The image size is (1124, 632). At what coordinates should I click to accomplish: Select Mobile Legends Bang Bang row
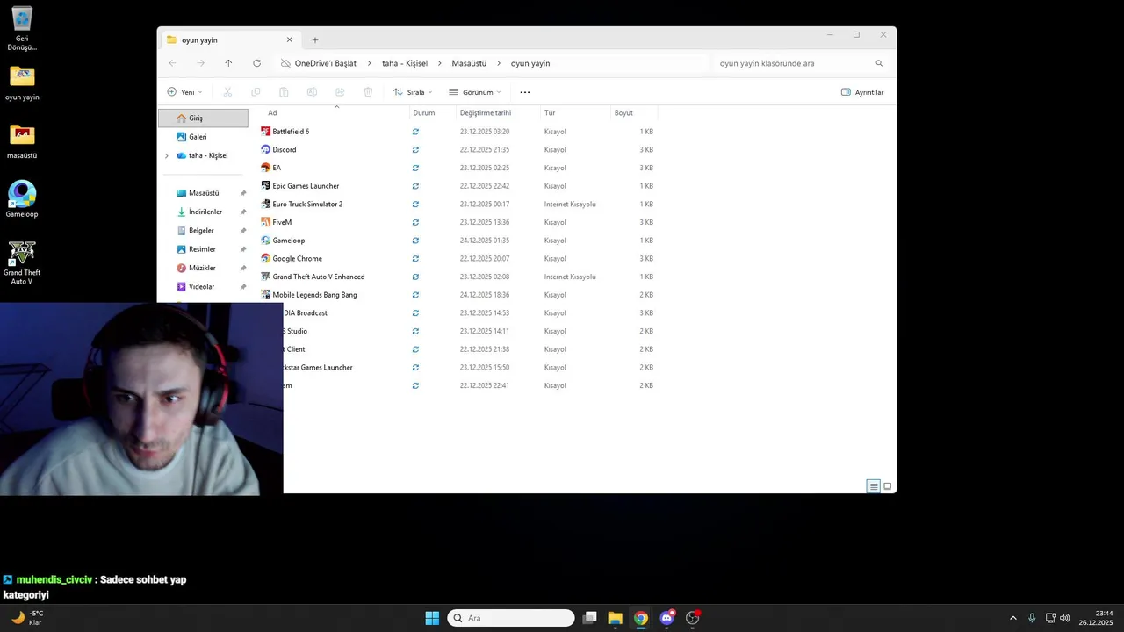click(458, 295)
